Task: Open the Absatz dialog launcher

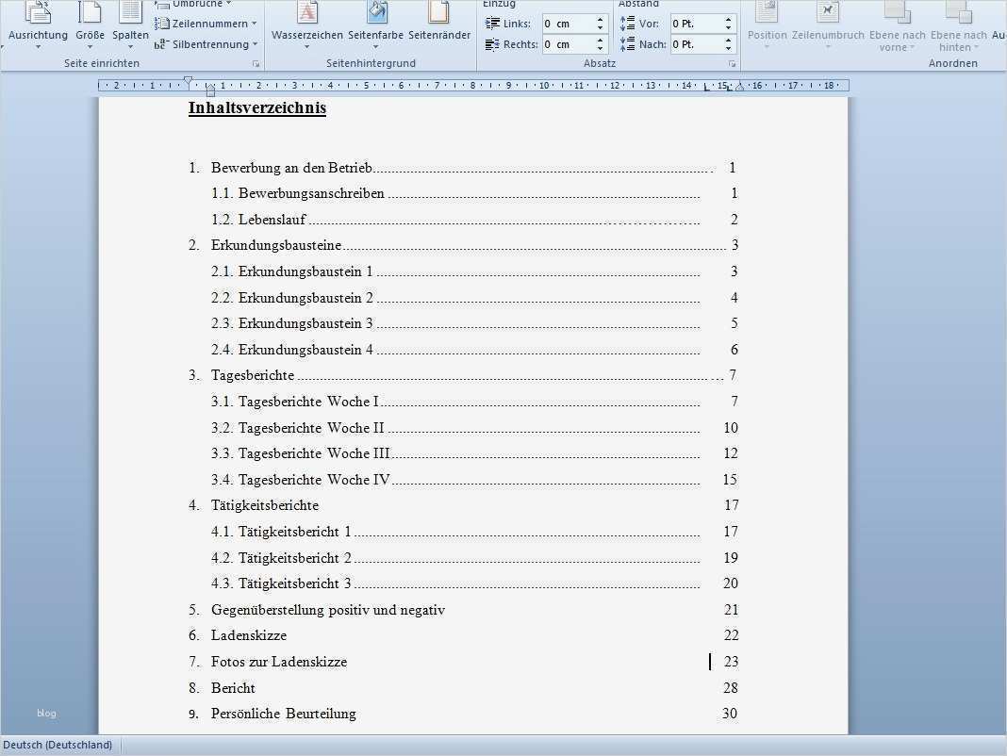Action: 733,63
